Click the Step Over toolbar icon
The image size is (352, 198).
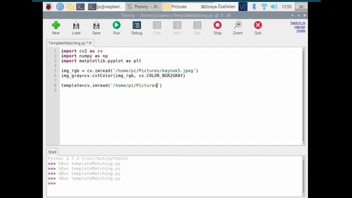(x=157, y=28)
